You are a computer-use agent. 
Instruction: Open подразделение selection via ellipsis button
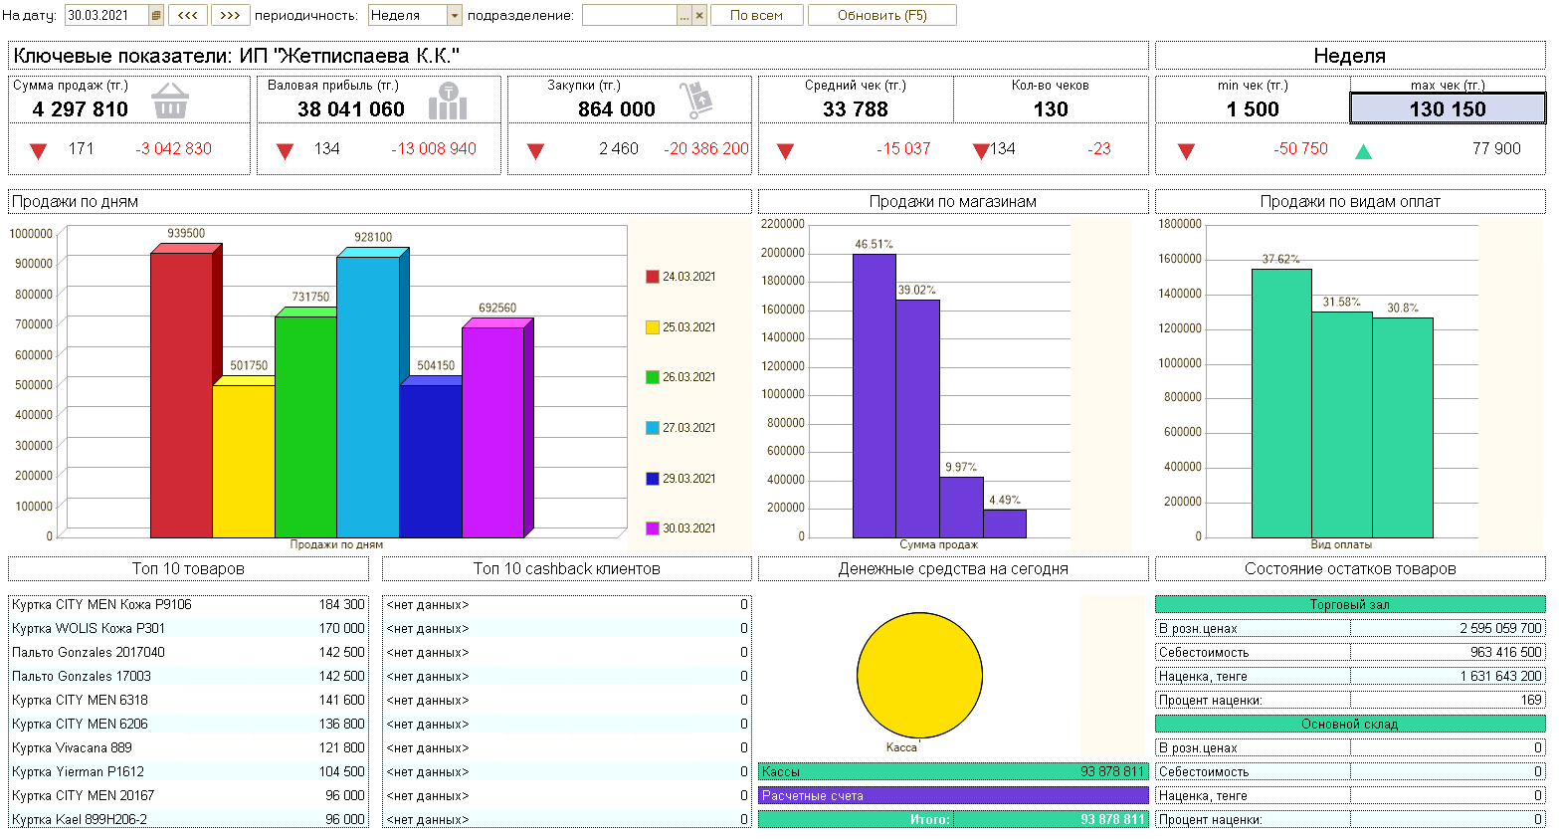(x=684, y=15)
